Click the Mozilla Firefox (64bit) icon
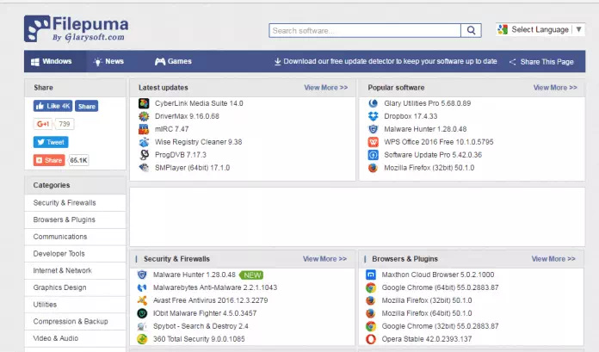 click(371, 313)
